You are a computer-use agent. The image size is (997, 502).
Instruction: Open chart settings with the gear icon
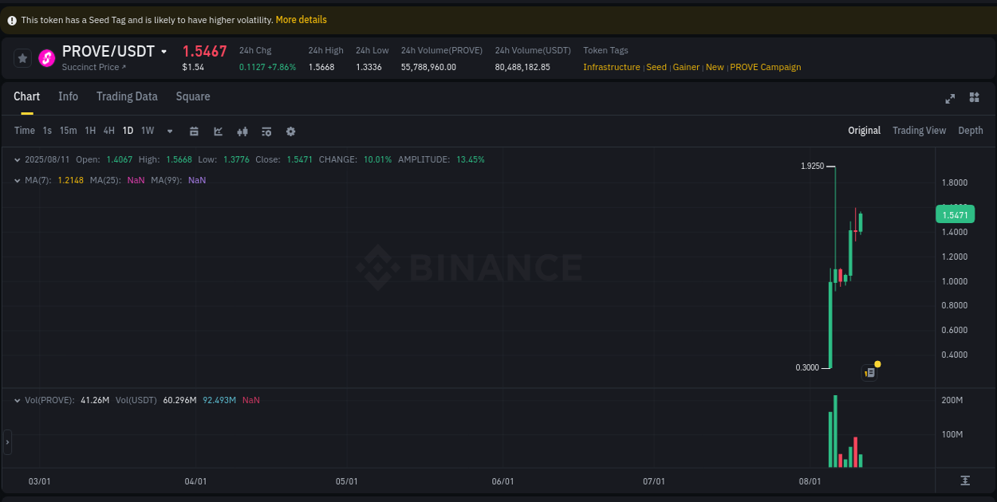[x=290, y=131]
